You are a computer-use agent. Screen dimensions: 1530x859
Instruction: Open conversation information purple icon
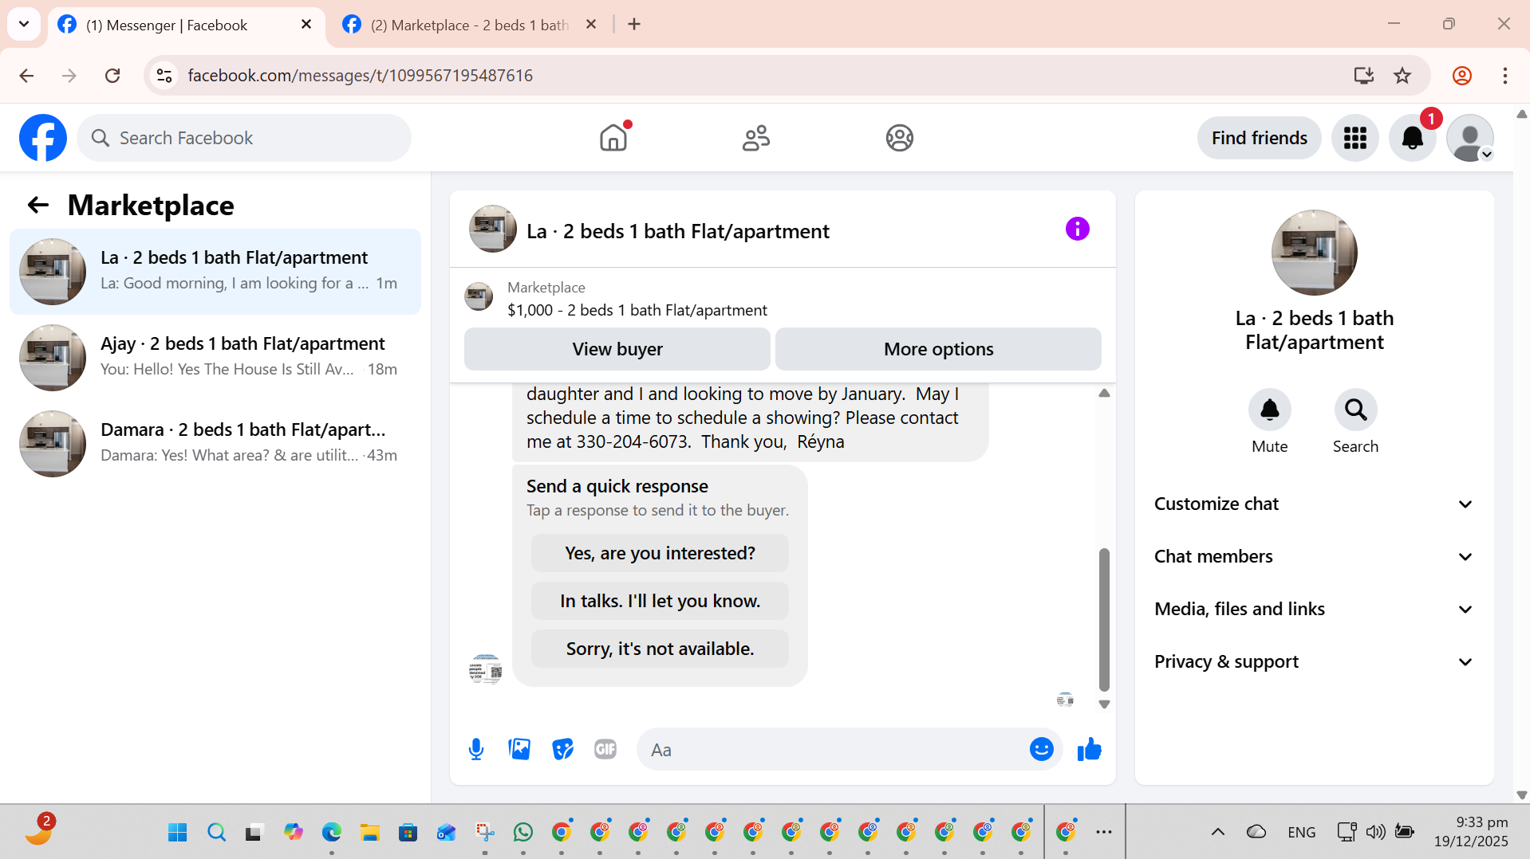tap(1077, 229)
